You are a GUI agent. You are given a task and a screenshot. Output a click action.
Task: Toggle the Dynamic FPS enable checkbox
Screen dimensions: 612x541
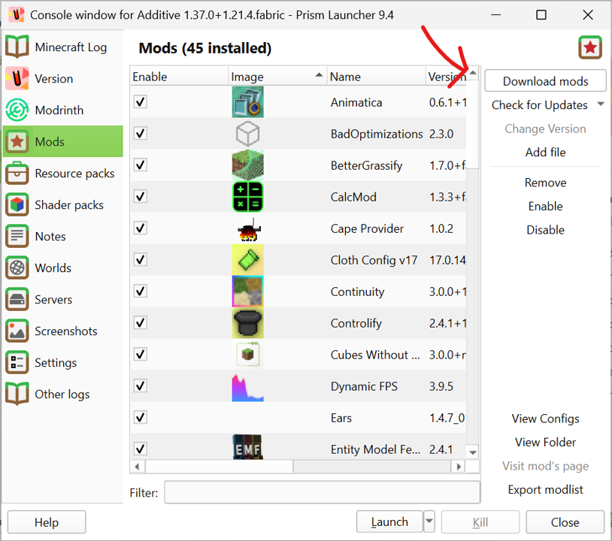(140, 386)
